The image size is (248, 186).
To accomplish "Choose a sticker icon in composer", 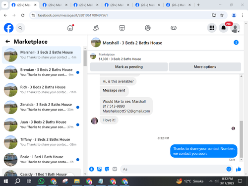I will tap(107, 169).
